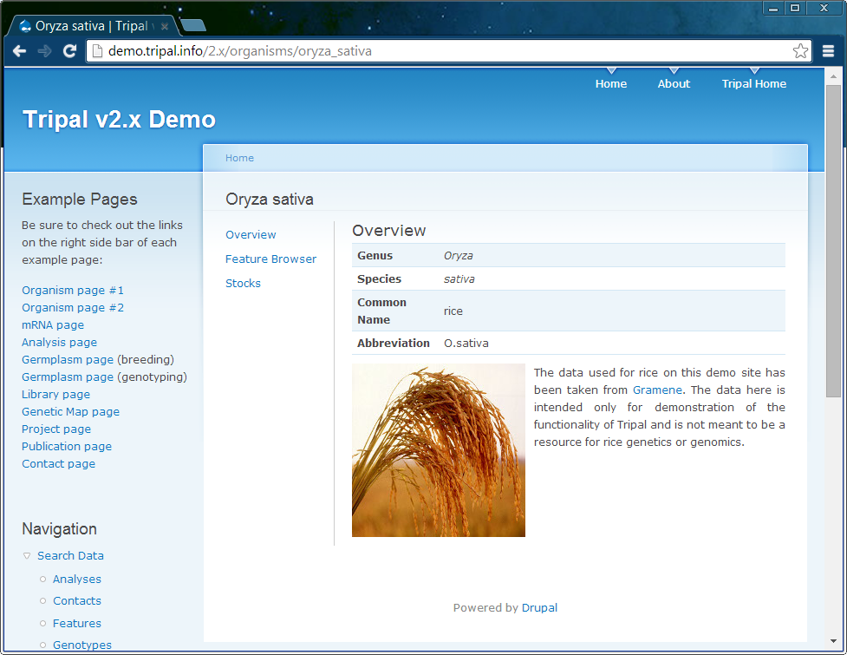Screen dimensions: 847x655
Task: Maximize the browser window
Action: point(795,8)
